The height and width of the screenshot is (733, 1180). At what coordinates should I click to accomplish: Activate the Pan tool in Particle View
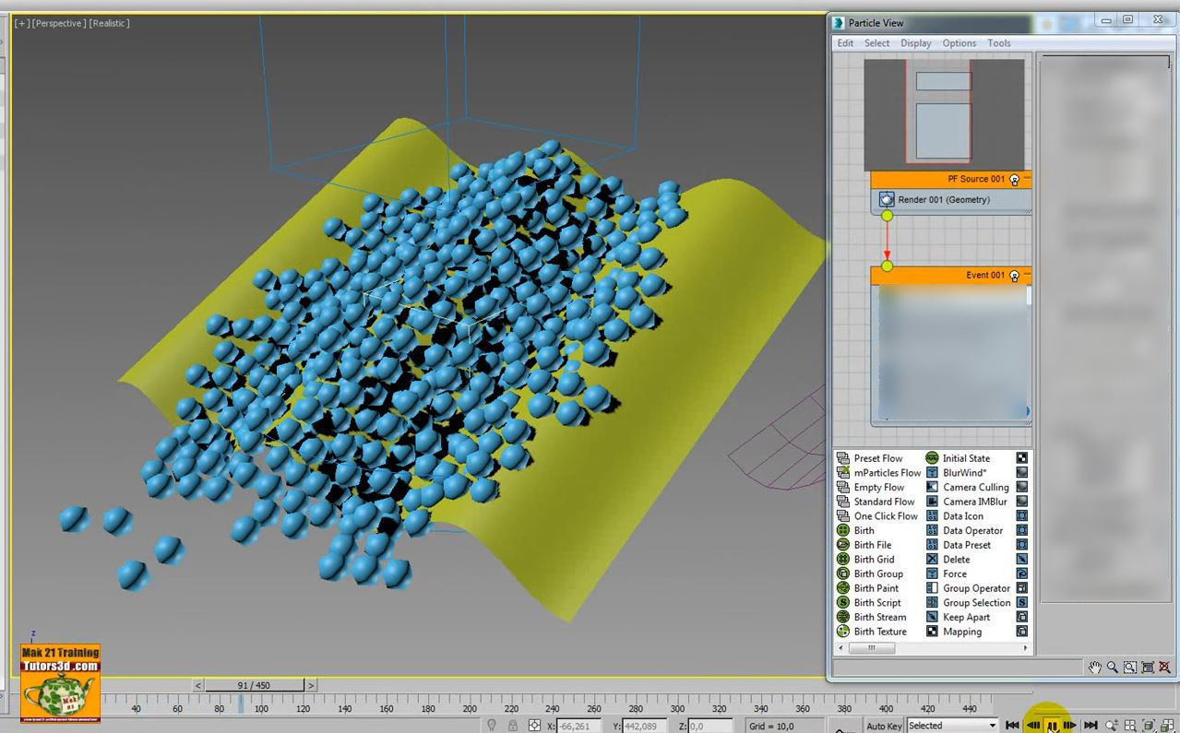tap(1094, 668)
